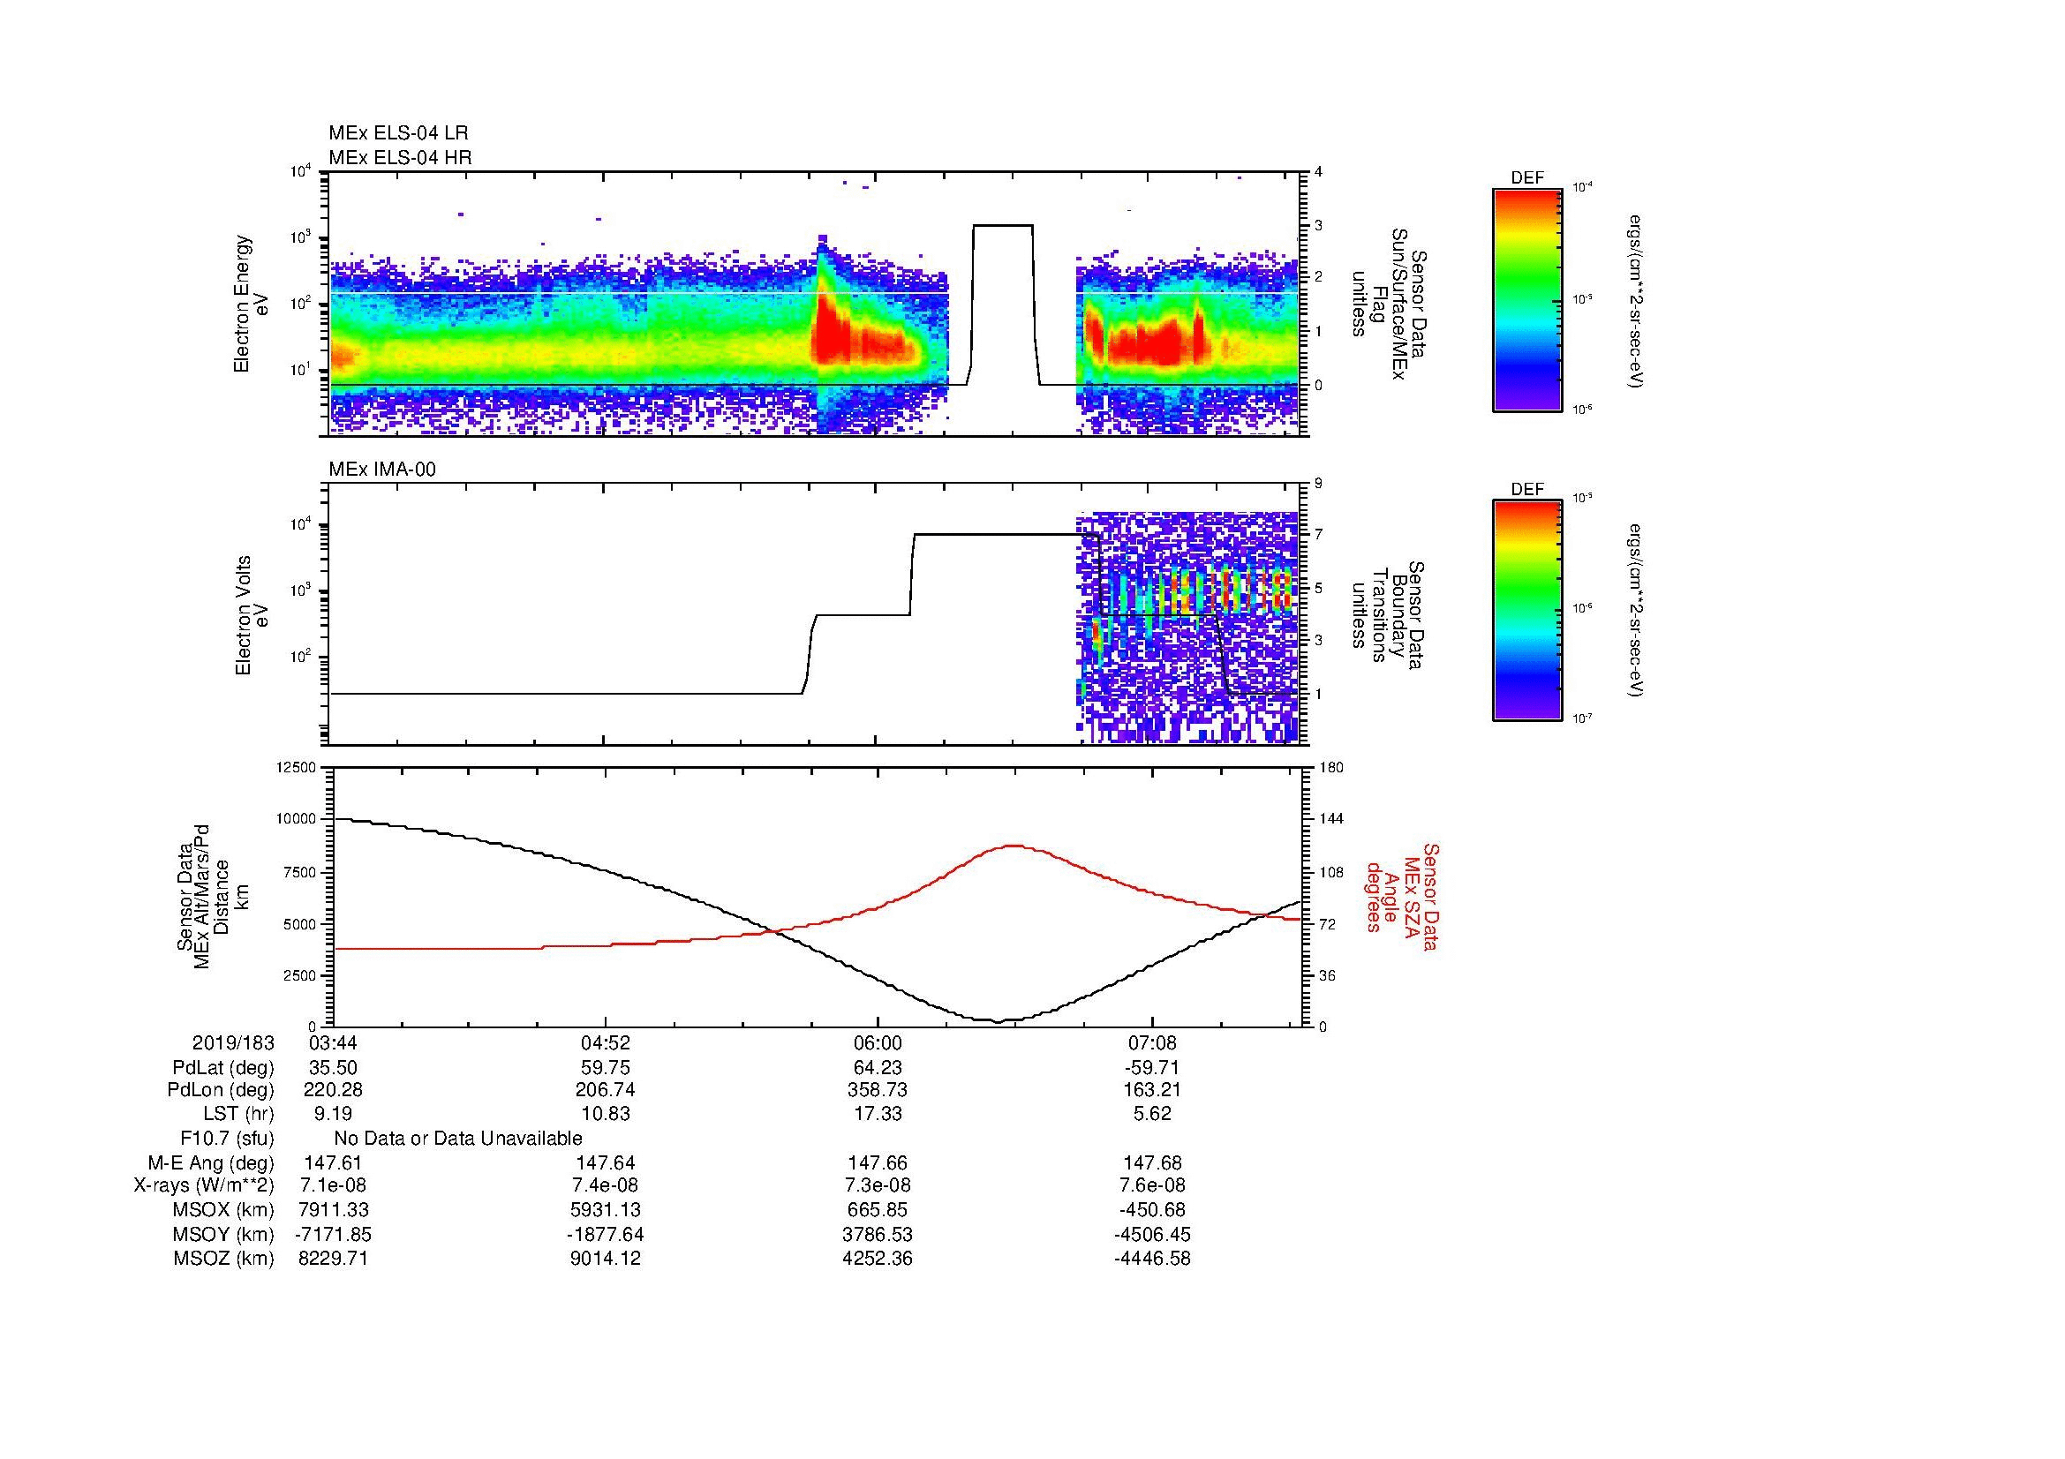
Task: Click the 180 SZA axis tick
Action: point(1333,767)
